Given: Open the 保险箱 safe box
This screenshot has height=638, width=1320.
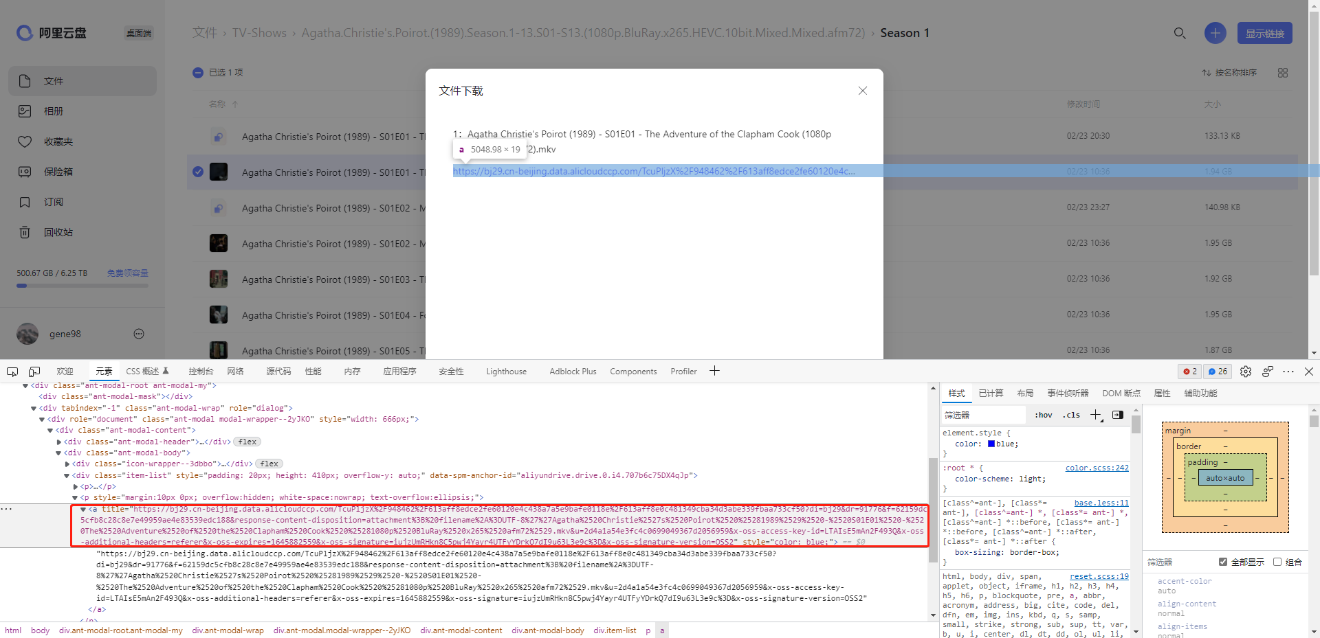Looking at the screenshot, I should coord(82,172).
